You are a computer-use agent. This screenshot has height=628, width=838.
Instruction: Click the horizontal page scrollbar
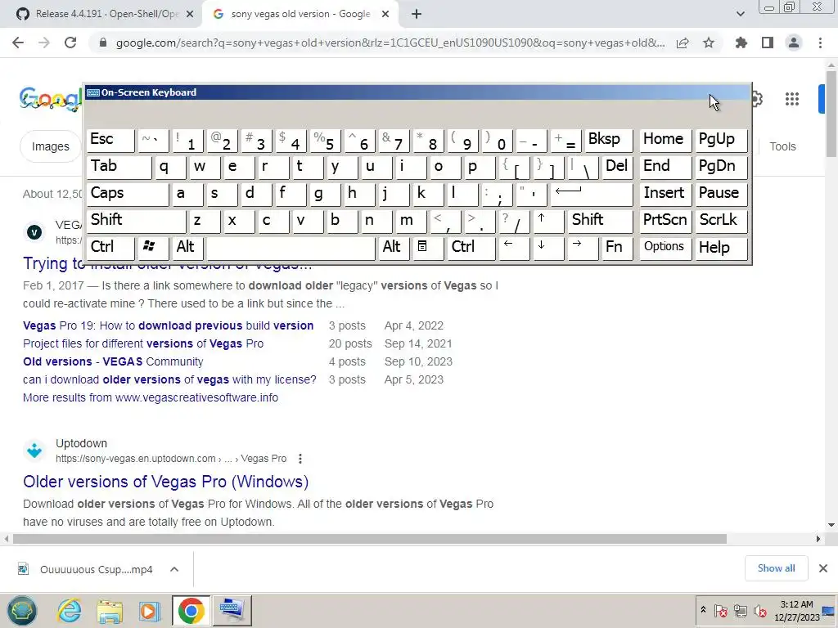click(x=369, y=539)
